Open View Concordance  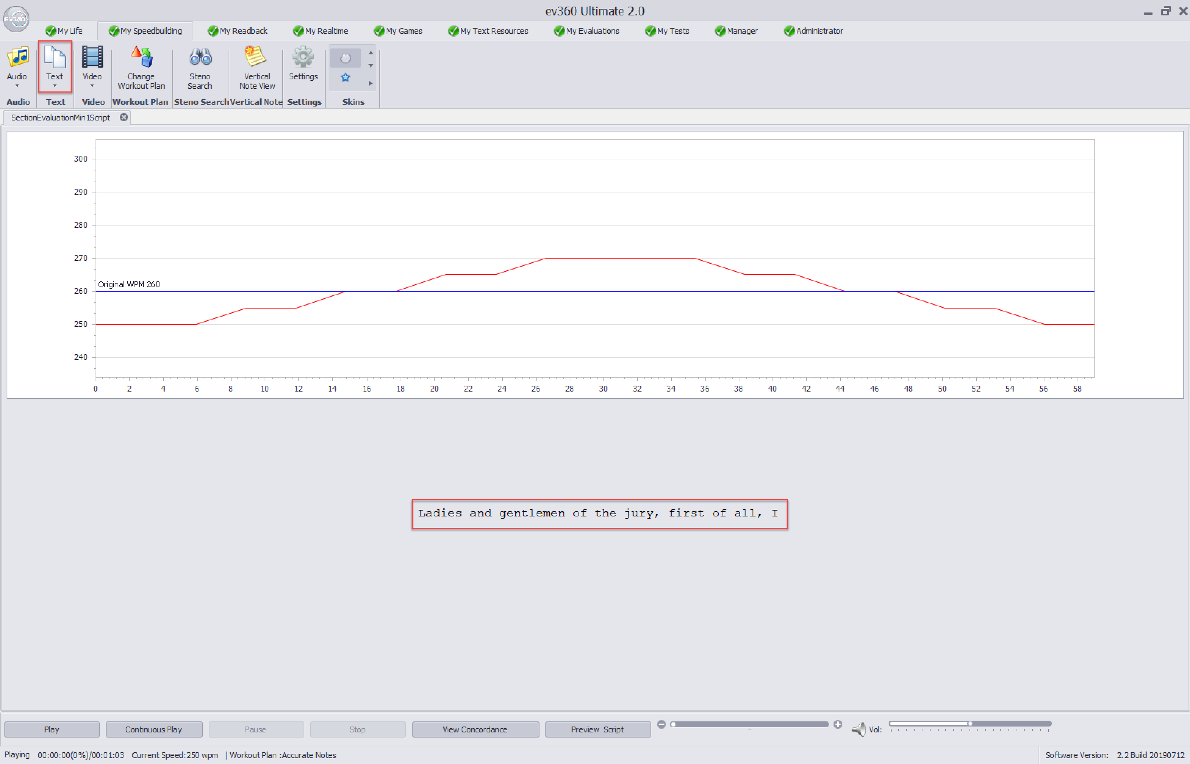click(x=476, y=729)
